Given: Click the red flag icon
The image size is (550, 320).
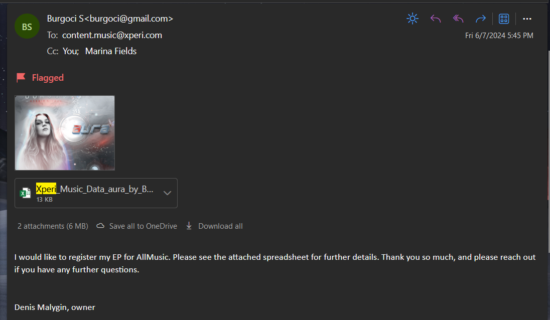Looking at the screenshot, I should coord(21,78).
